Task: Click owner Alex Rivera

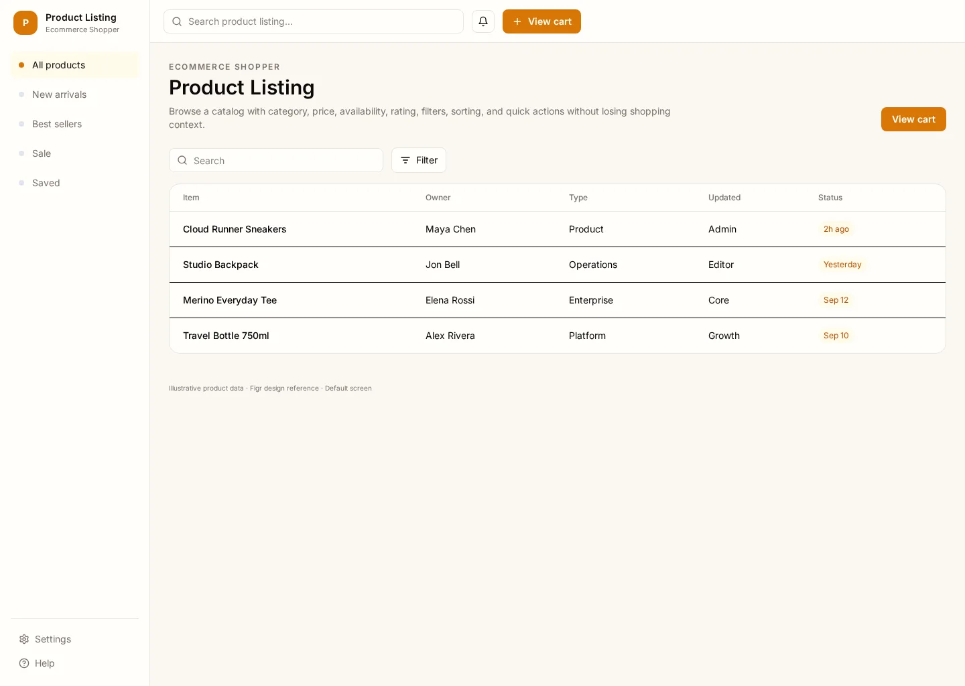Action: click(x=450, y=336)
